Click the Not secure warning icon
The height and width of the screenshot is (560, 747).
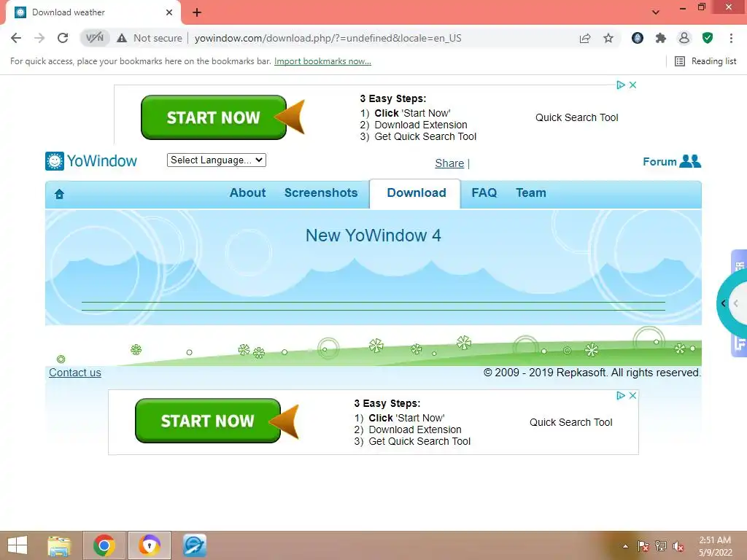[122, 38]
